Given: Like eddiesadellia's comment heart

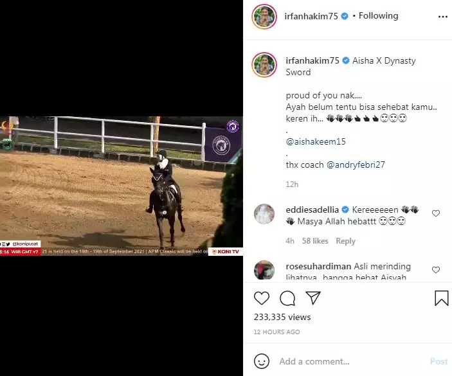Looking at the screenshot, I should pyautogui.click(x=436, y=213).
